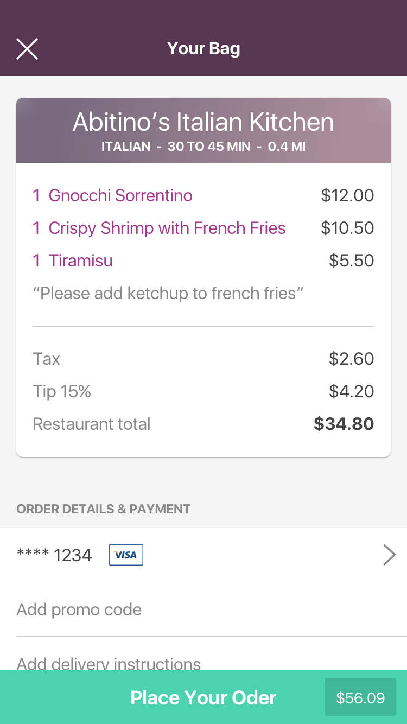Tap the $12.00 gnocchi price
This screenshot has height=724, width=407.
click(347, 195)
